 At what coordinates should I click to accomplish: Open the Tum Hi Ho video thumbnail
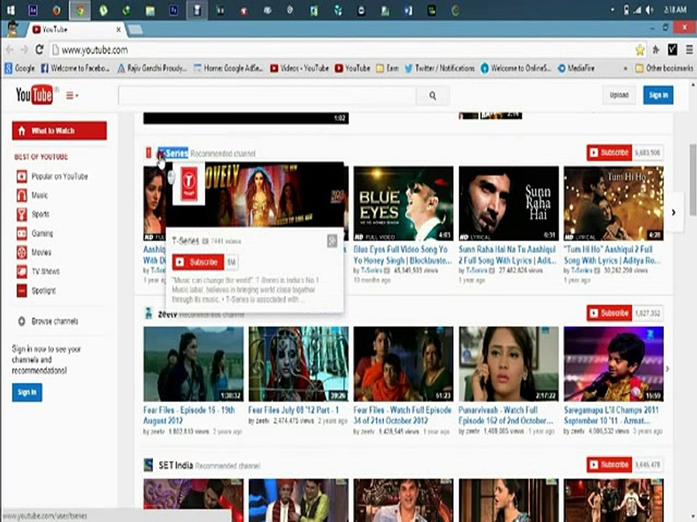pos(614,203)
